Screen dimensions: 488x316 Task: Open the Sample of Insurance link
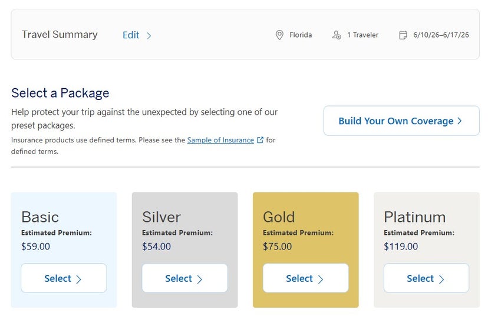point(220,141)
